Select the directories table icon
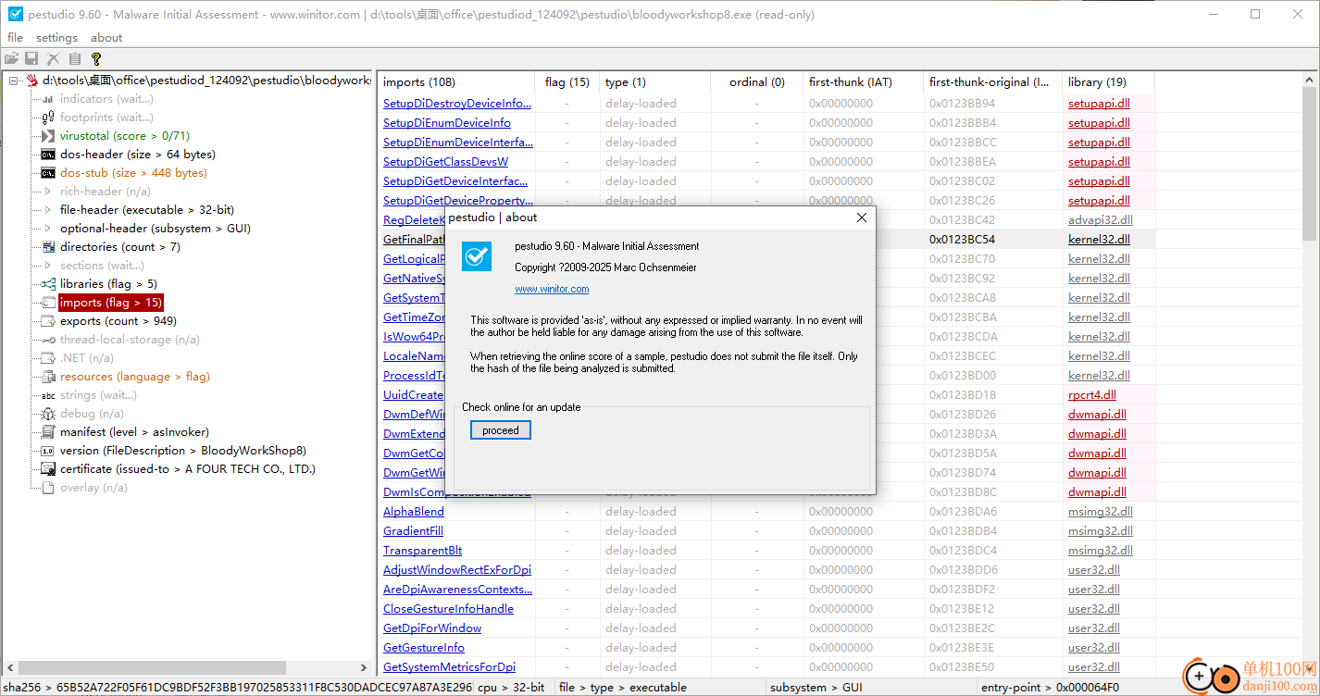 [48, 247]
